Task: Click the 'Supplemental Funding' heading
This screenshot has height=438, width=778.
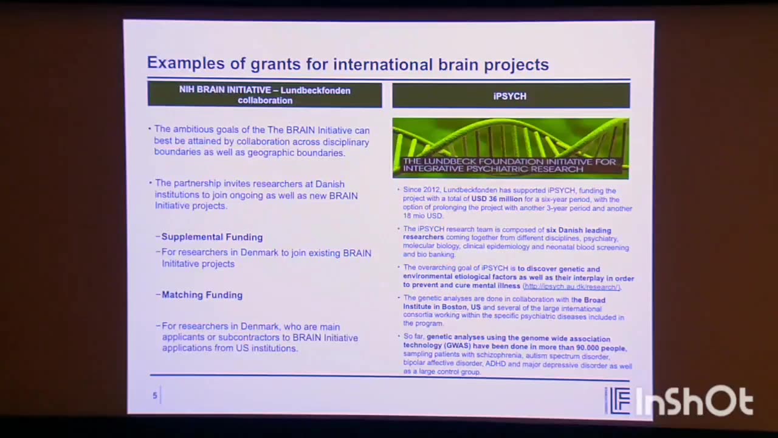Action: [x=212, y=237]
